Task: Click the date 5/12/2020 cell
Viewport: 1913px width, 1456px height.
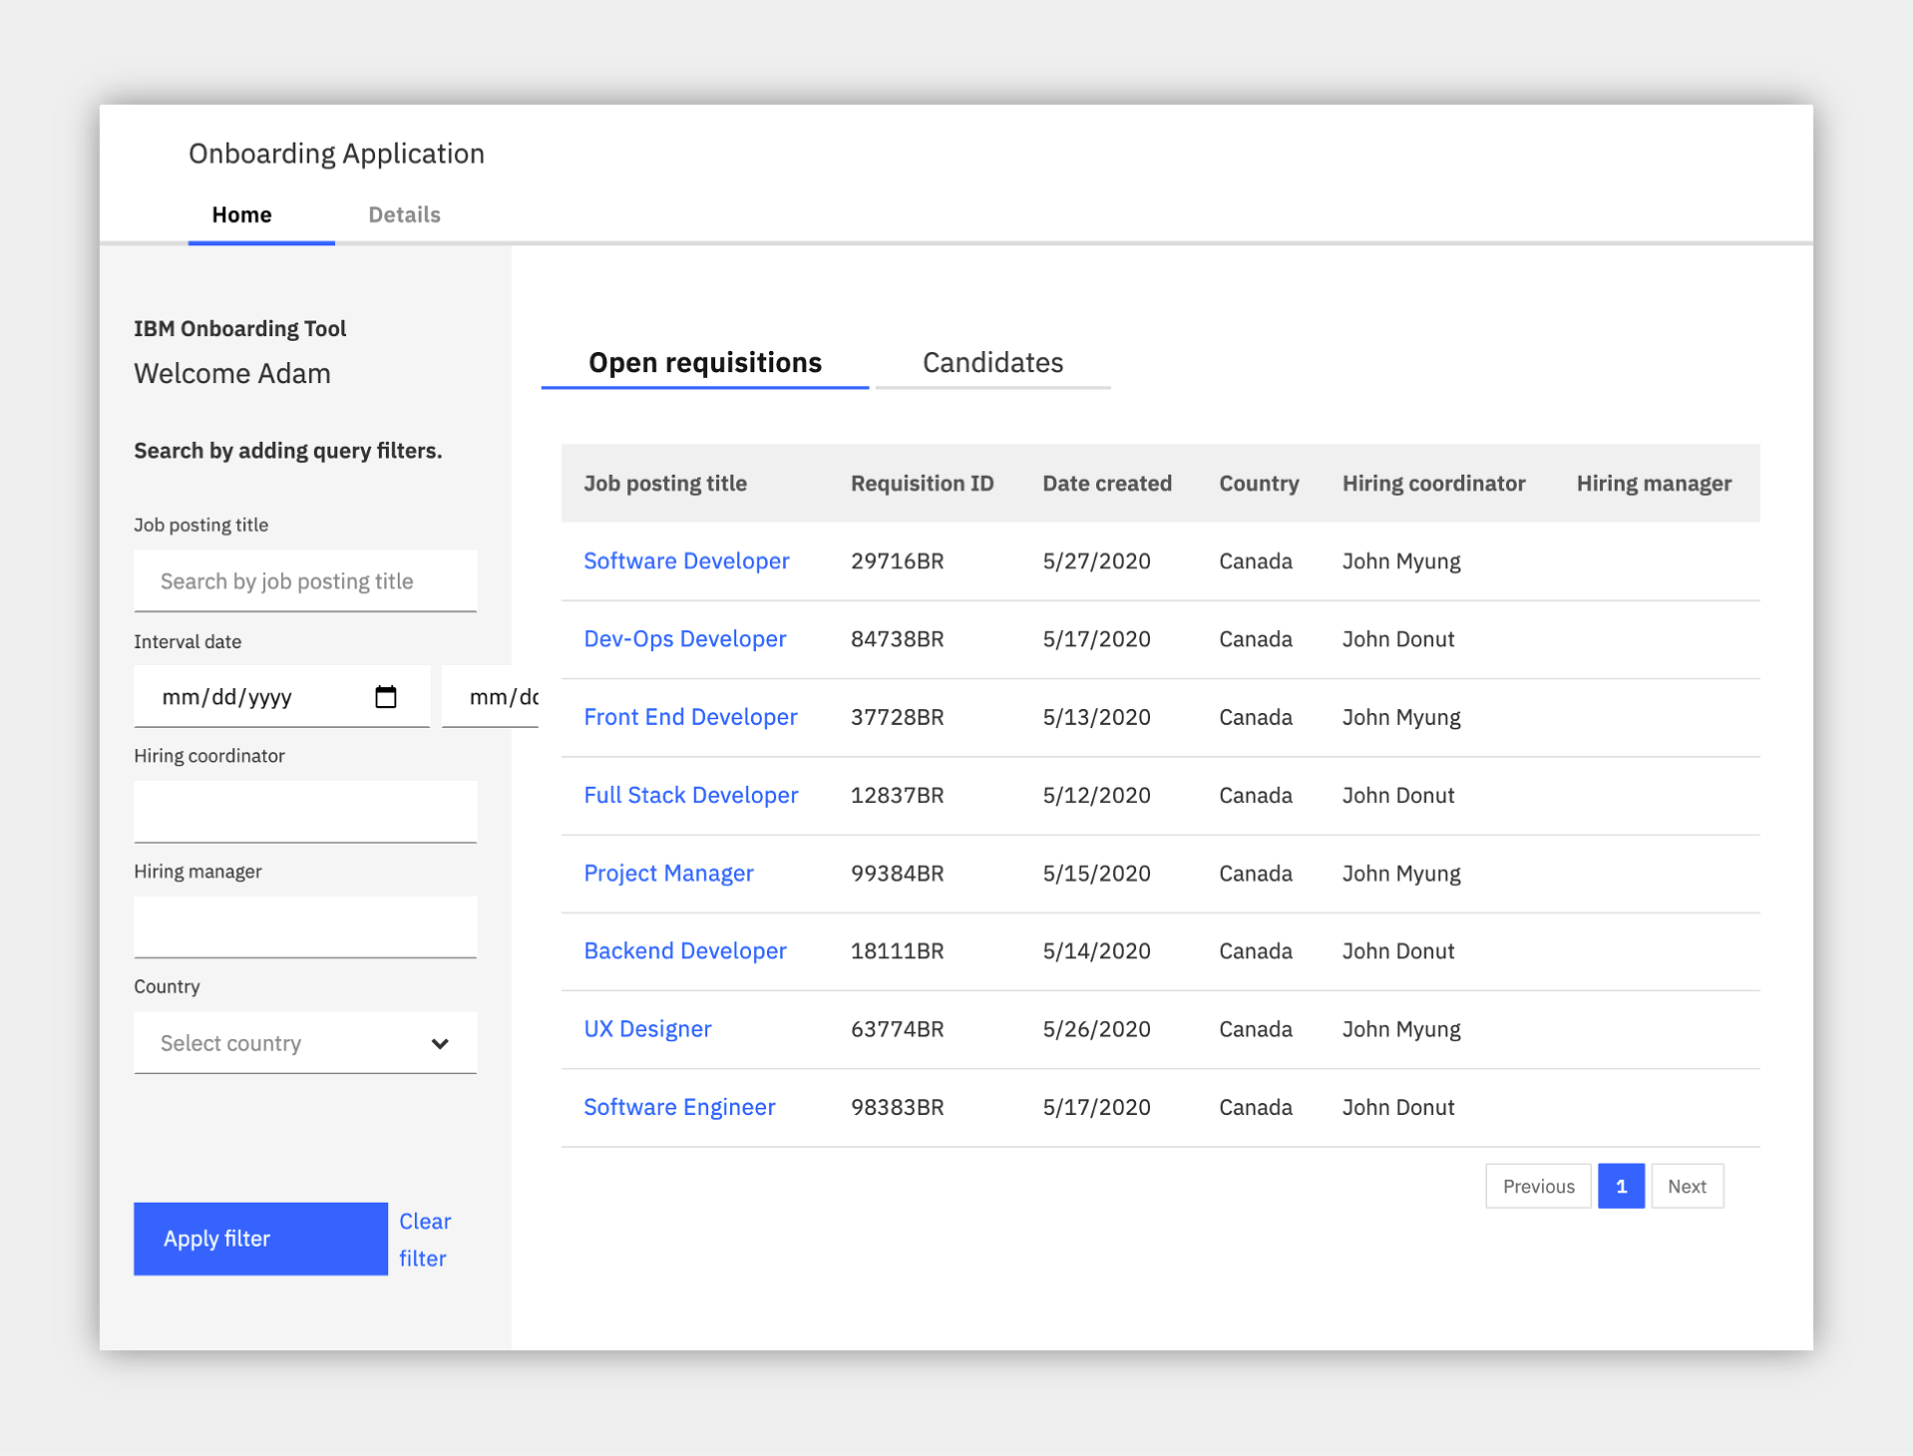Action: click(1096, 796)
